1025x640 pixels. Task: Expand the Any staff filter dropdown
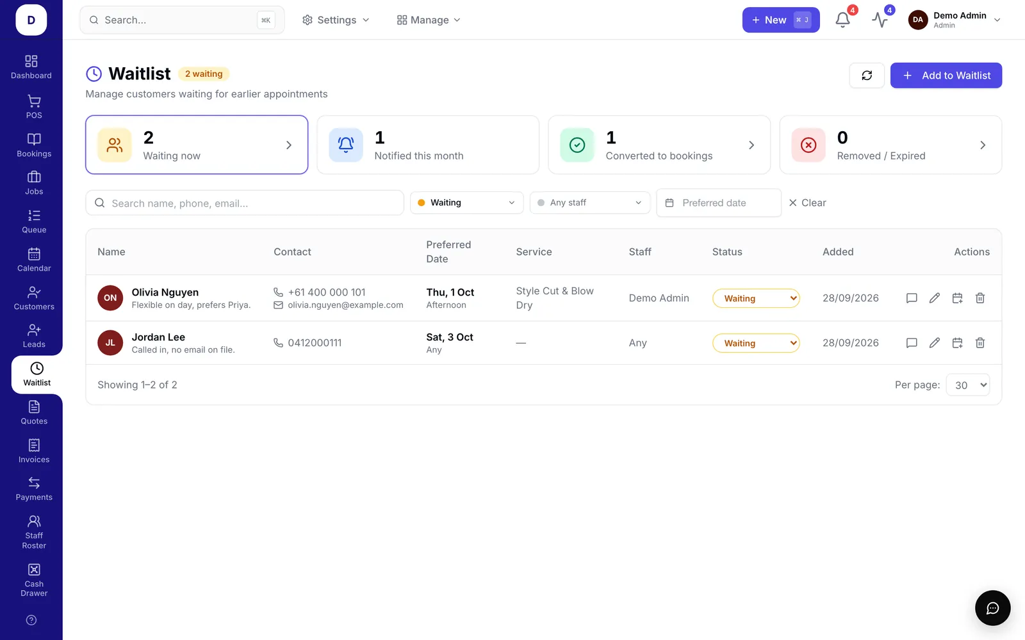pos(589,203)
